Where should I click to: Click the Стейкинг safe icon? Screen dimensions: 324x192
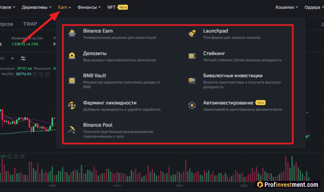pyautogui.click(x=192, y=56)
